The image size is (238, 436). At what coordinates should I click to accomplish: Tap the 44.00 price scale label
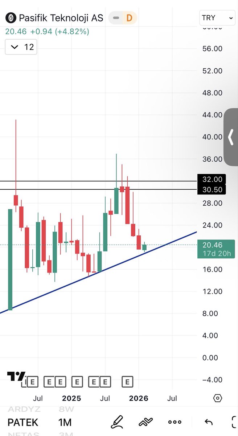click(x=212, y=115)
